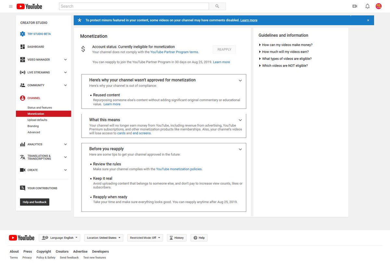Open YouTube Partner Program terms link
The image size is (390, 267).
174,52
